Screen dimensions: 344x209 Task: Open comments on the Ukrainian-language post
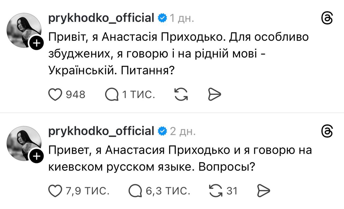tap(112, 95)
